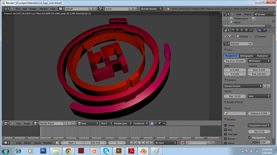Image resolution: width=277 pixels, height=155 pixels.
Task: Add a camera preset with plus button
Action: [265, 86]
